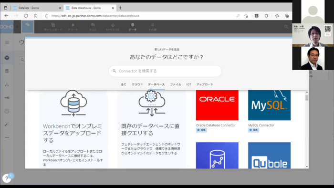This screenshot has height=188, width=334.
Task: Click the plus button beside DOMO logo
Action: pyautogui.click(x=17, y=27)
